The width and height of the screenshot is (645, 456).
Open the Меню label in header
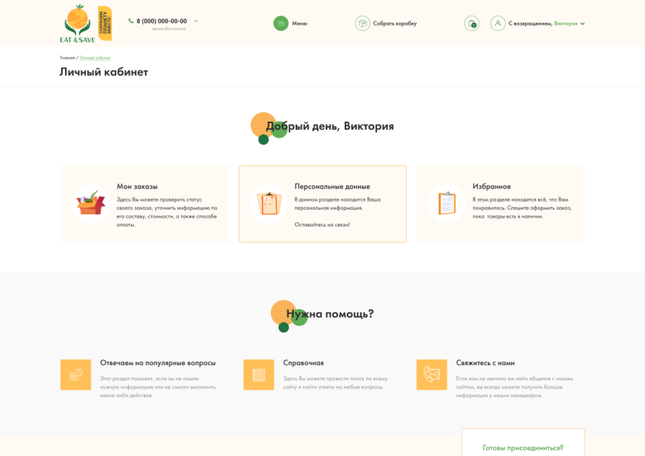[x=300, y=24]
